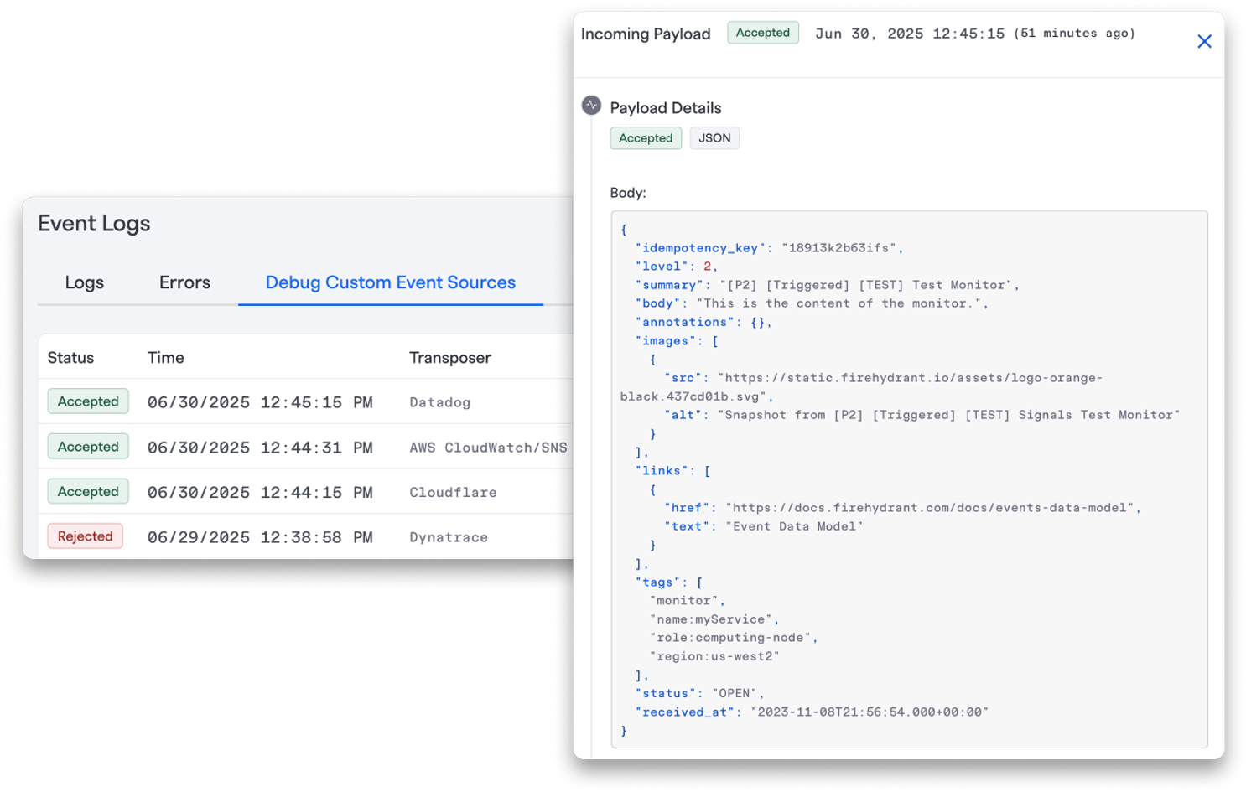Select Debug Custom Event Sources tab
The image size is (1246, 792).
click(x=391, y=282)
